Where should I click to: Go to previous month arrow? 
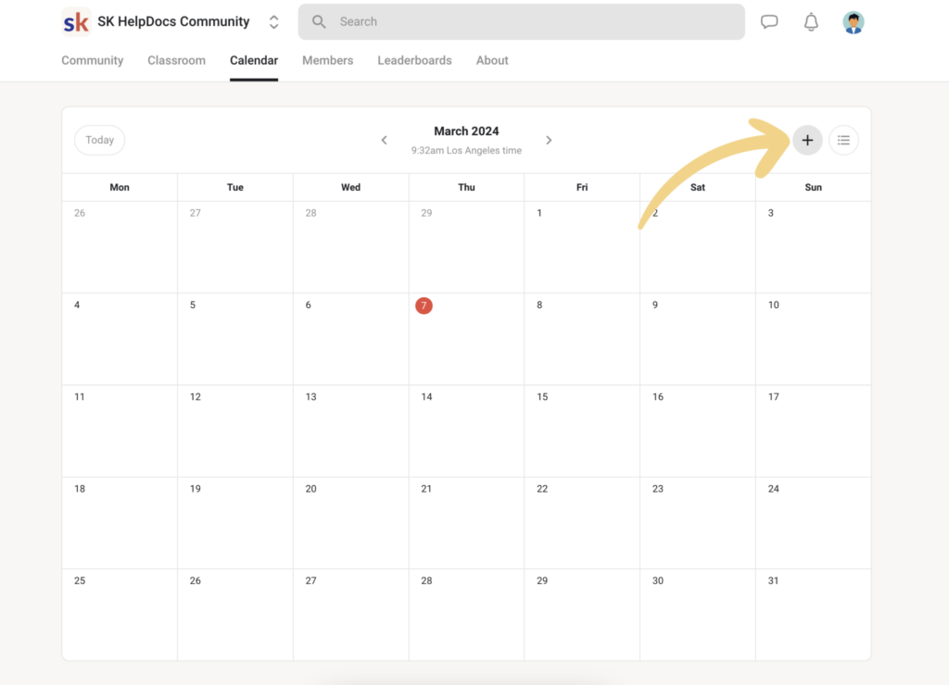[384, 141]
